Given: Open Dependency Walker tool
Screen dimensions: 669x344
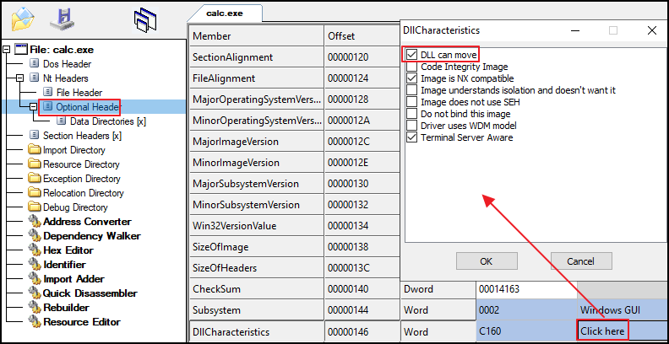Looking at the screenshot, I should tap(91, 236).
